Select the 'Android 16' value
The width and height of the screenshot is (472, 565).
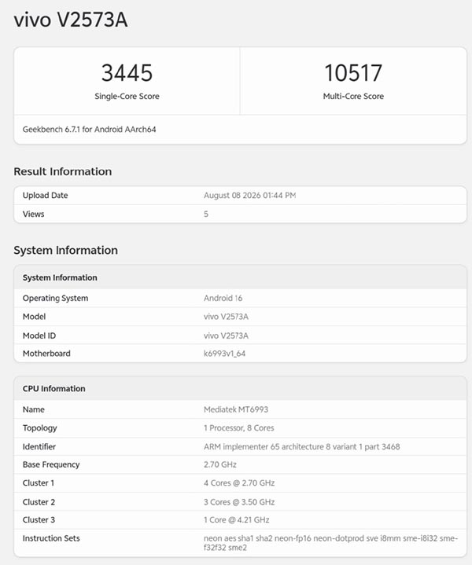click(223, 299)
